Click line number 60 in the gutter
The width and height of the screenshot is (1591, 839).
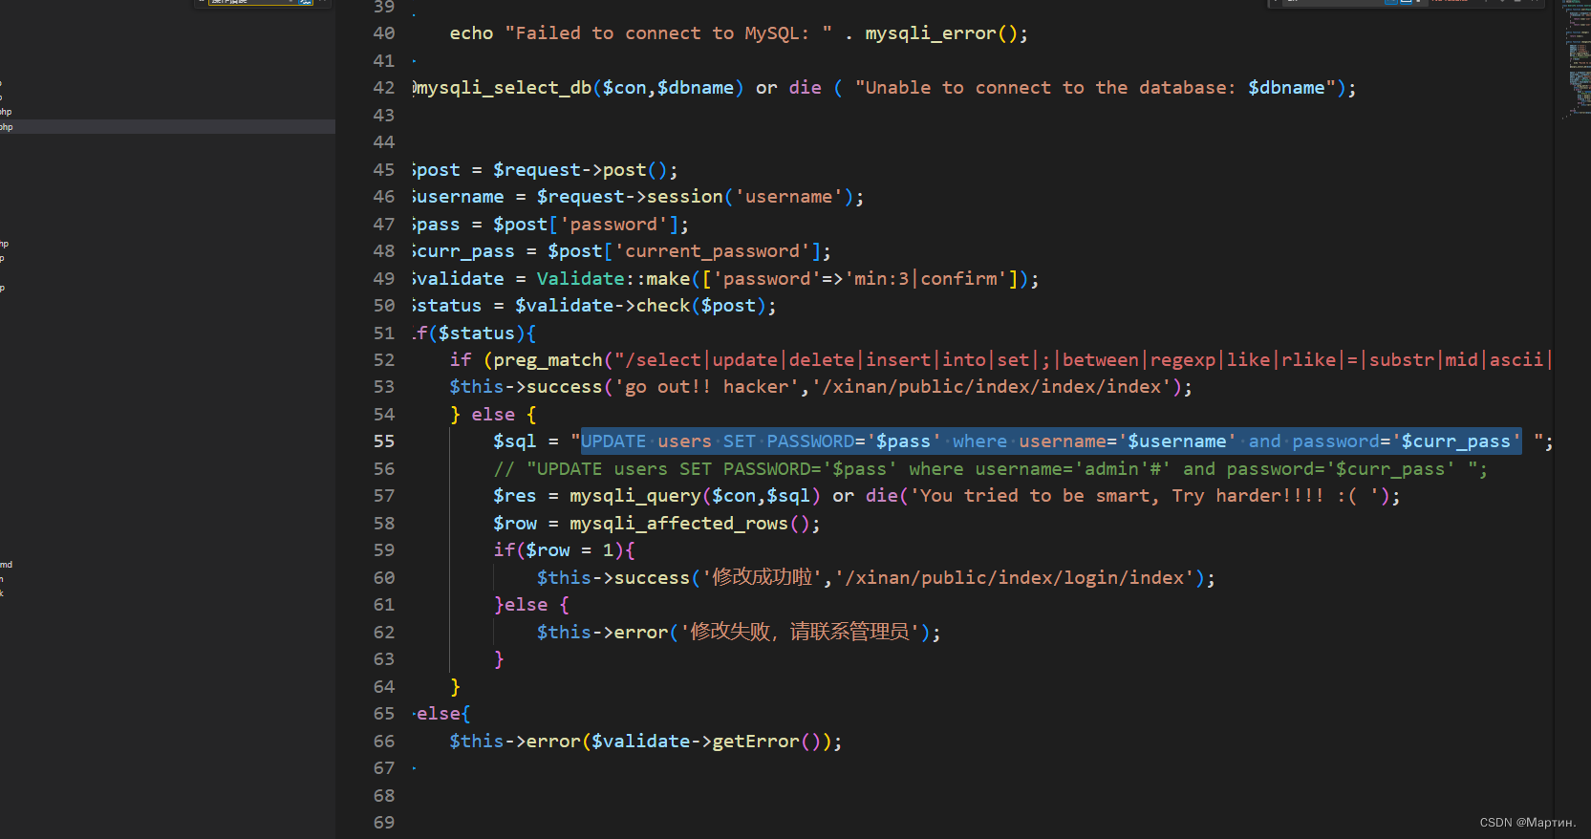coord(383,578)
